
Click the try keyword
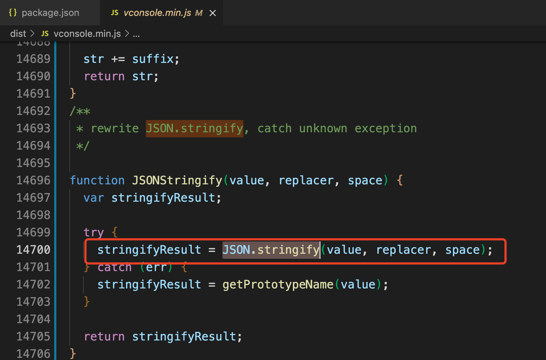point(94,232)
